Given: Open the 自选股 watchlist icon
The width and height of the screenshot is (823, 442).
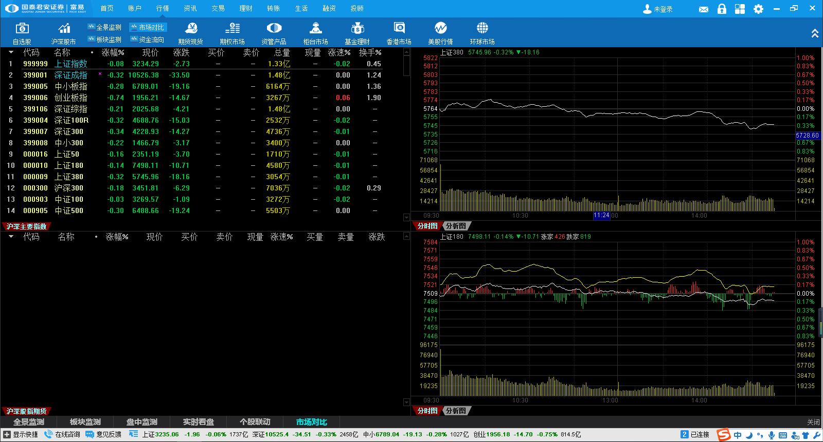Looking at the screenshot, I should pos(22,29).
